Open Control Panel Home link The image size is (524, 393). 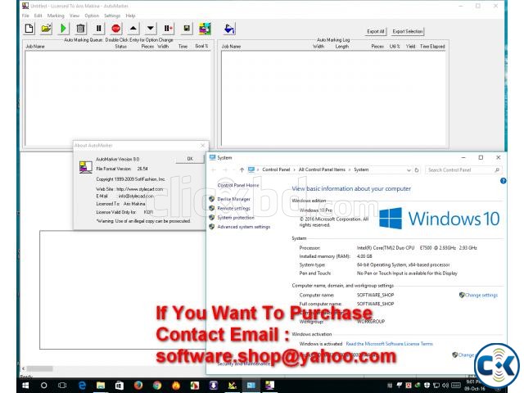point(238,185)
